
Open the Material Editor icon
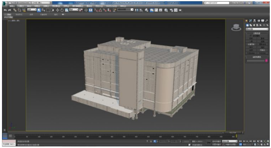pos(166,10)
